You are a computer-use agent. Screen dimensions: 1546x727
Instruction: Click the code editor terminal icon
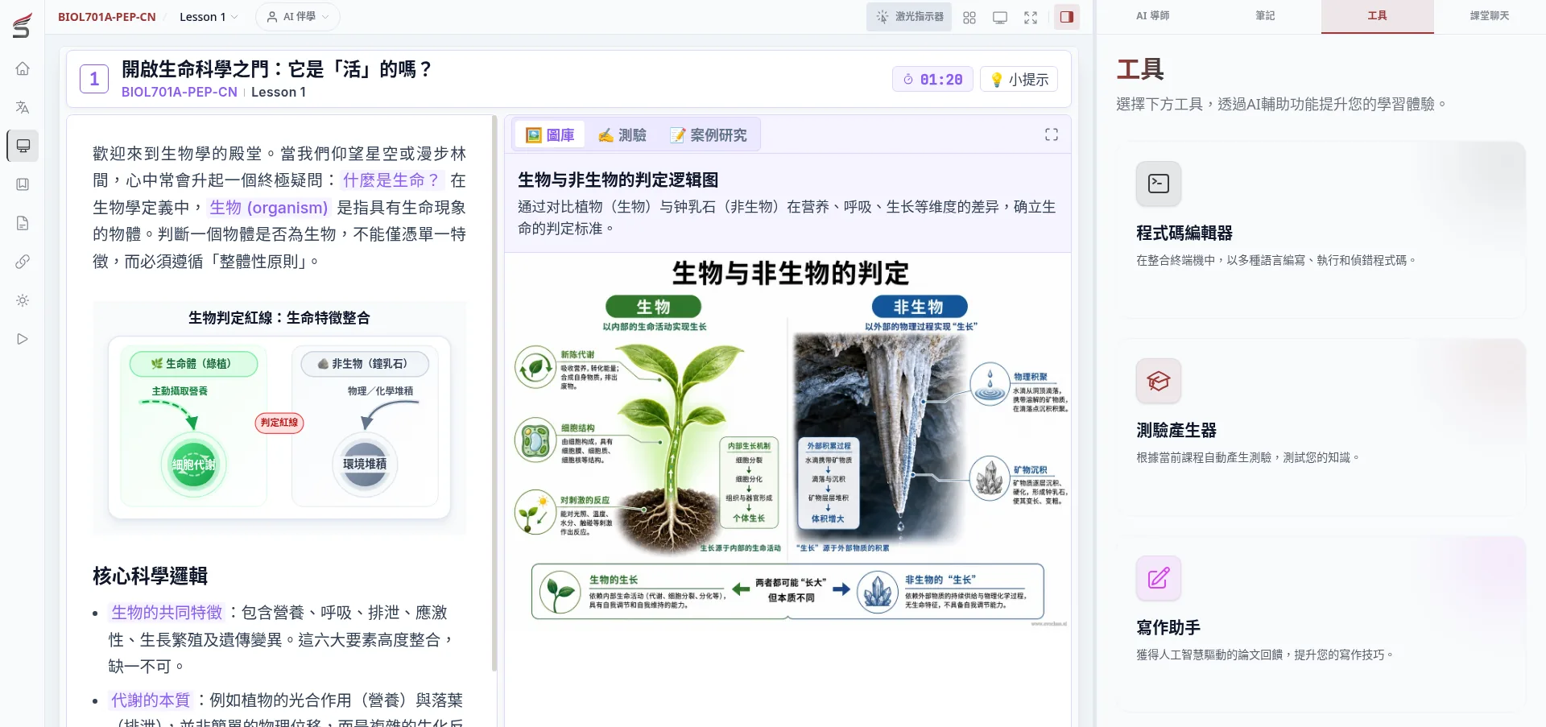click(1159, 184)
